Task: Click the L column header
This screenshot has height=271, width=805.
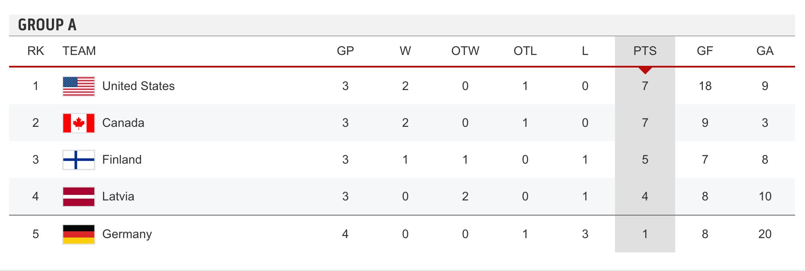Action: click(x=585, y=51)
